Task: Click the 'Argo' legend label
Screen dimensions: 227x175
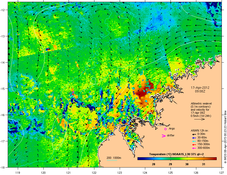Action: [x=172, y=129]
